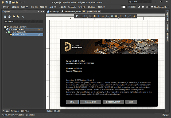Open the Projects panel dropdown arrow

click(x=38, y=11)
